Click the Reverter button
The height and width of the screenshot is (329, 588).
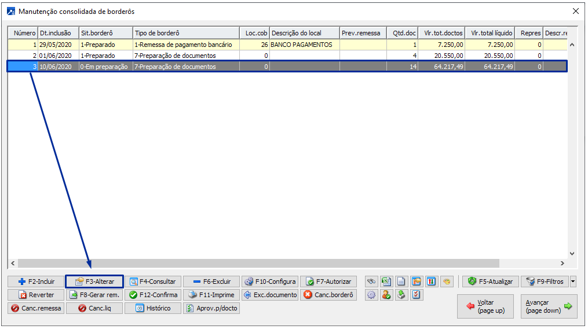pyautogui.click(x=36, y=295)
